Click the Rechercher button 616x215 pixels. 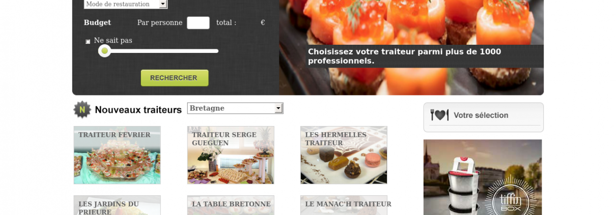click(x=175, y=78)
